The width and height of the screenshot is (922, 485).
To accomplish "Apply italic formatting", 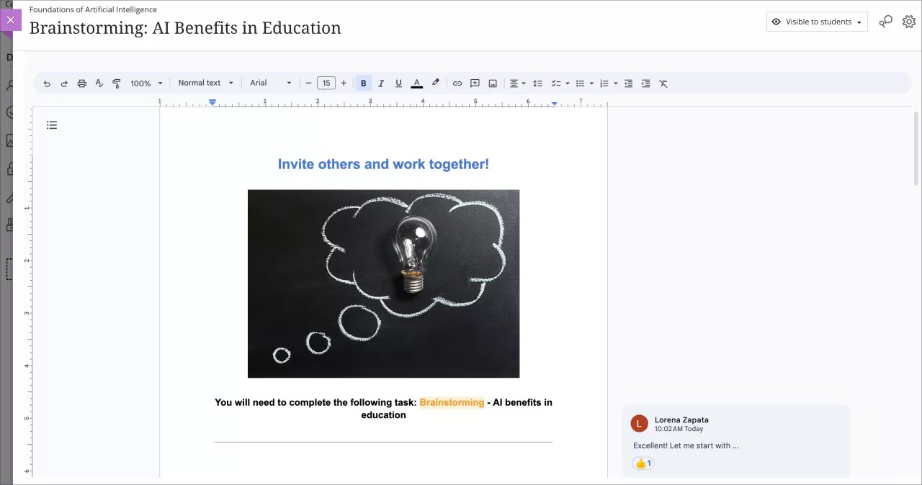I will pos(381,83).
